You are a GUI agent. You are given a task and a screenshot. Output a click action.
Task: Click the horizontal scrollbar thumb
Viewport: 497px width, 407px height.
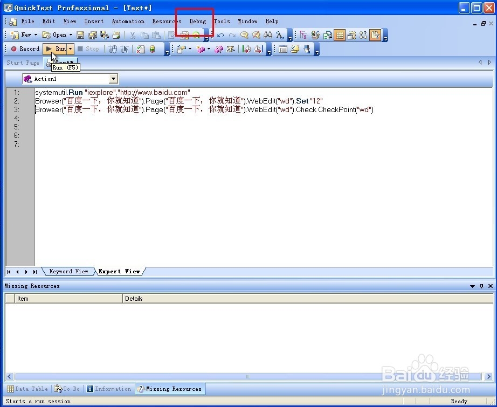click(x=248, y=377)
